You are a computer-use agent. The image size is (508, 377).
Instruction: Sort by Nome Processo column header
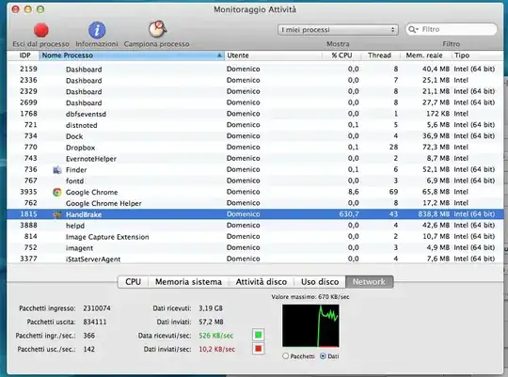[x=131, y=55]
